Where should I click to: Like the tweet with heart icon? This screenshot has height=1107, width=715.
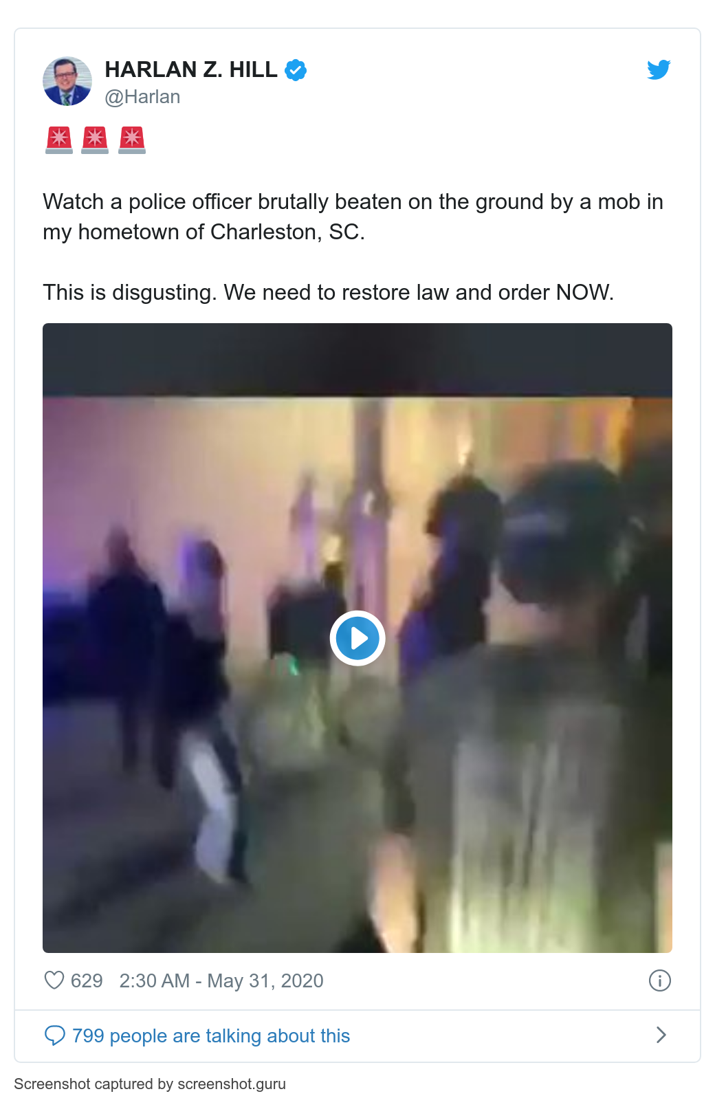pos(54,980)
